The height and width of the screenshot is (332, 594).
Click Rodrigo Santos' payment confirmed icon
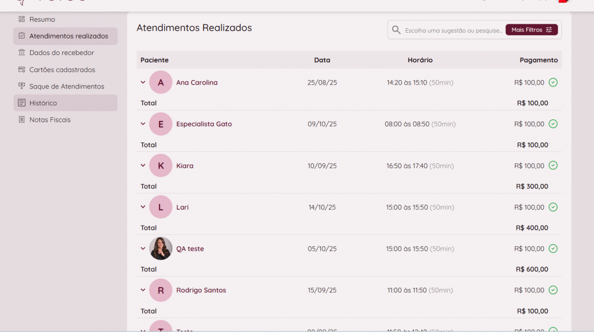(x=553, y=290)
